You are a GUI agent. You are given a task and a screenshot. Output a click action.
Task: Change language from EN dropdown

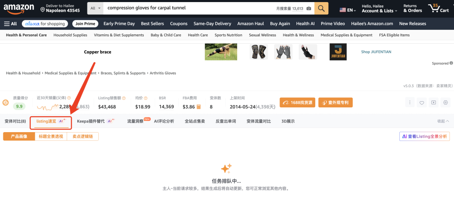[x=348, y=10]
